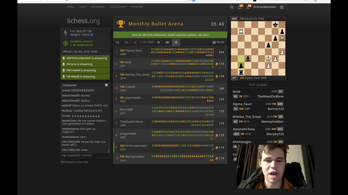Screen dimensions: 348x195
Task: Search players with standings magnifier icon
Action: pyautogui.click(x=117, y=42)
